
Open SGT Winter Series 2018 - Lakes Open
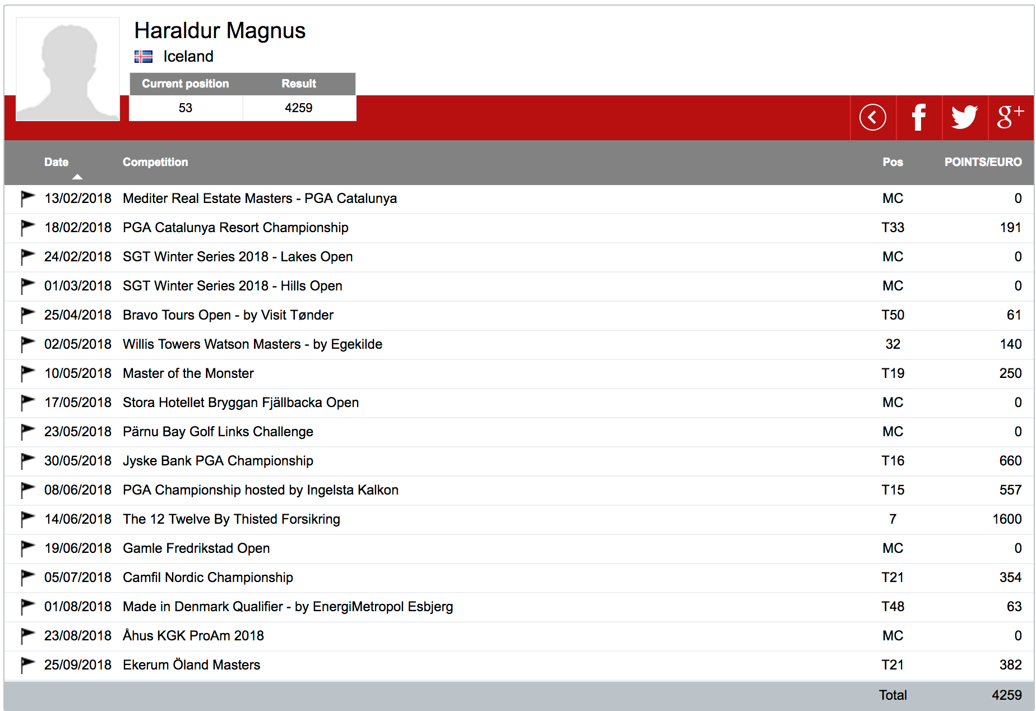tap(238, 257)
